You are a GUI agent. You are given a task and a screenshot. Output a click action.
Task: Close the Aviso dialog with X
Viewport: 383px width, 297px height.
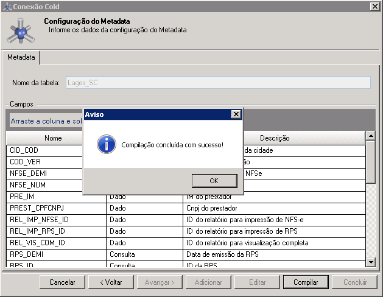(236, 114)
